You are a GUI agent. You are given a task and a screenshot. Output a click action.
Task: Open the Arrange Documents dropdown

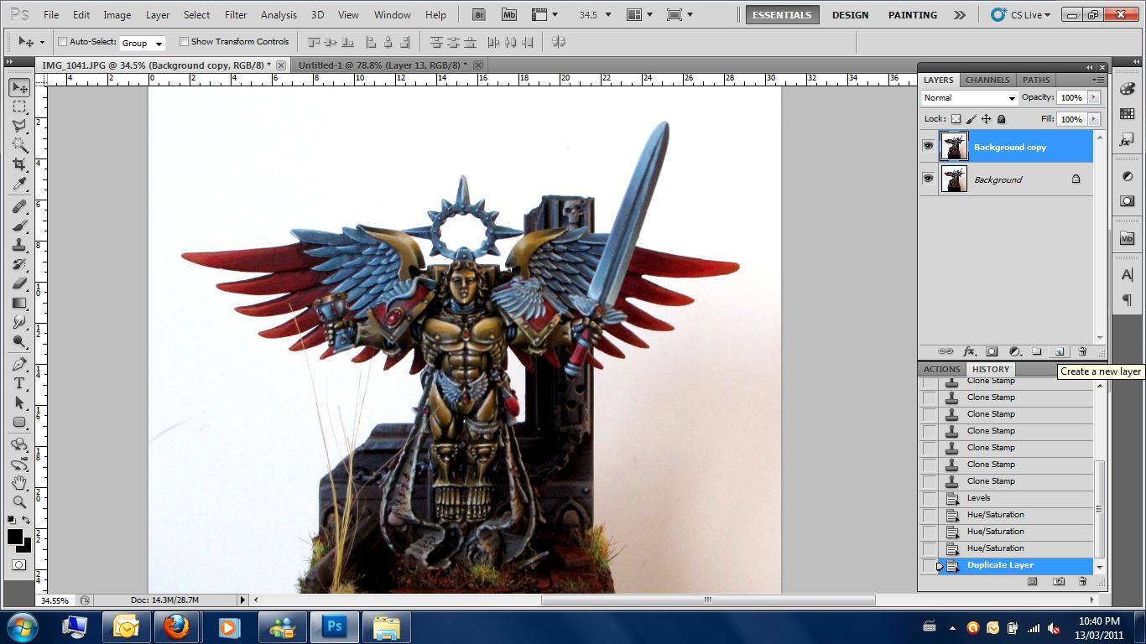coord(640,14)
